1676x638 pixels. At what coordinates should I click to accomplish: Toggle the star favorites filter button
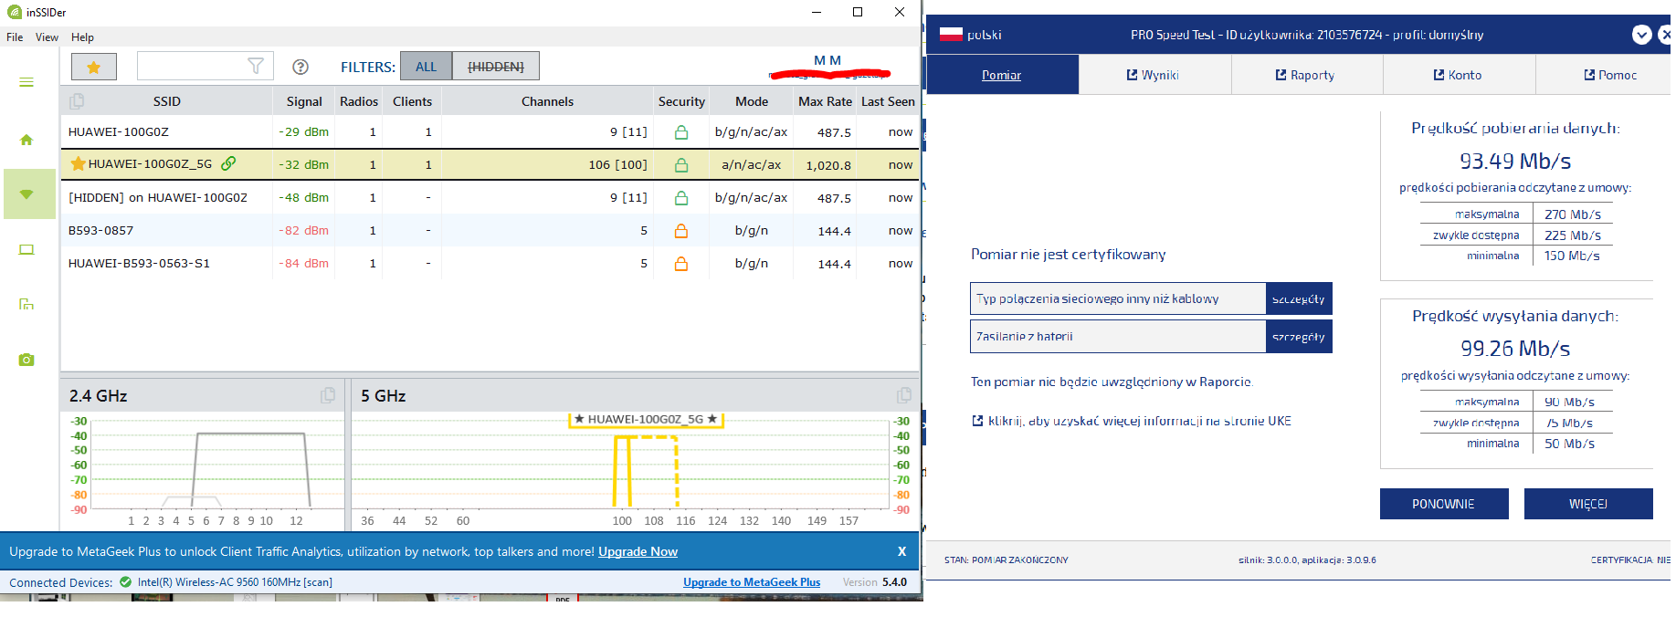coord(94,67)
